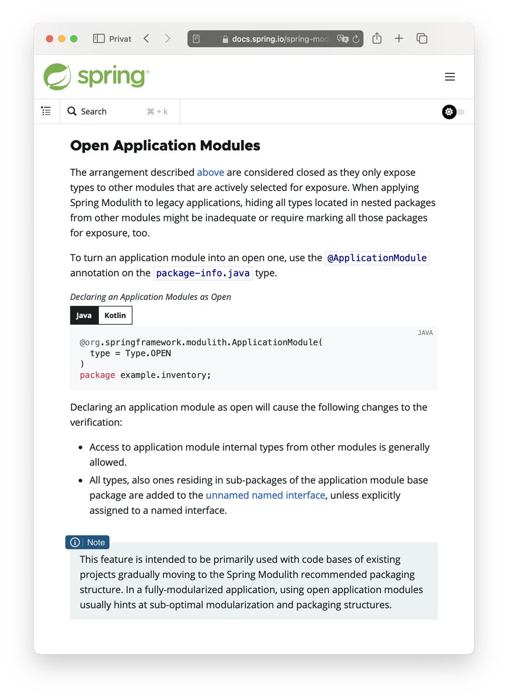Switch to the Java code tab
The image size is (508, 699).
(84, 315)
